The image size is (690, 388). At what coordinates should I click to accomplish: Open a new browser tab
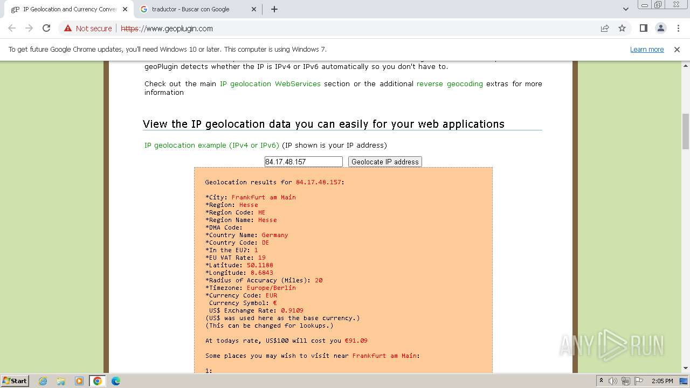(x=274, y=9)
